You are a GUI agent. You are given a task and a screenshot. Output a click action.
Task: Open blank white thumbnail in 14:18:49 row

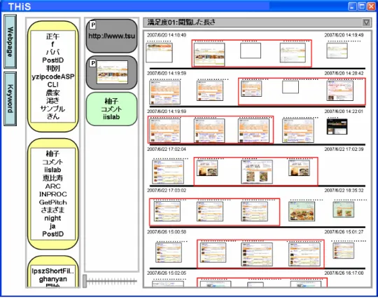coord(251,50)
